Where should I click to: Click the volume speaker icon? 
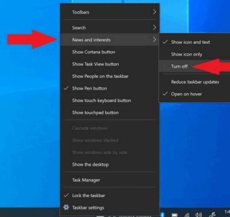point(199,215)
